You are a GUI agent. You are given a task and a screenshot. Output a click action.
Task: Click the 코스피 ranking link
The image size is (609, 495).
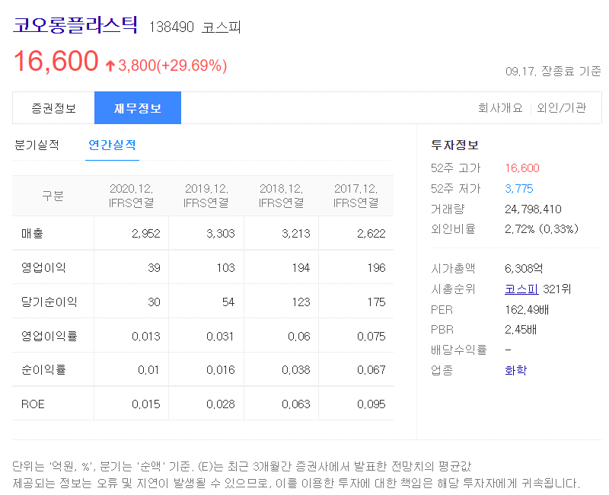(x=521, y=289)
